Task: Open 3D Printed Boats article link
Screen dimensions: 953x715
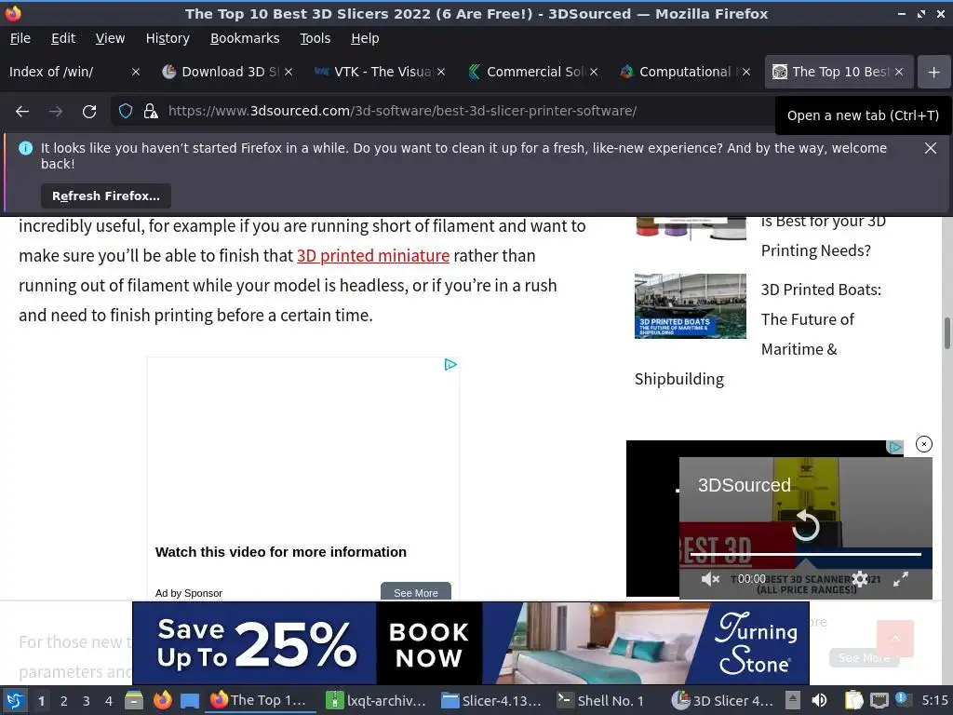Action: pyautogui.click(x=821, y=320)
